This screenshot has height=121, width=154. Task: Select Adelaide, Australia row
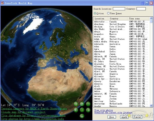click(x=121, y=44)
